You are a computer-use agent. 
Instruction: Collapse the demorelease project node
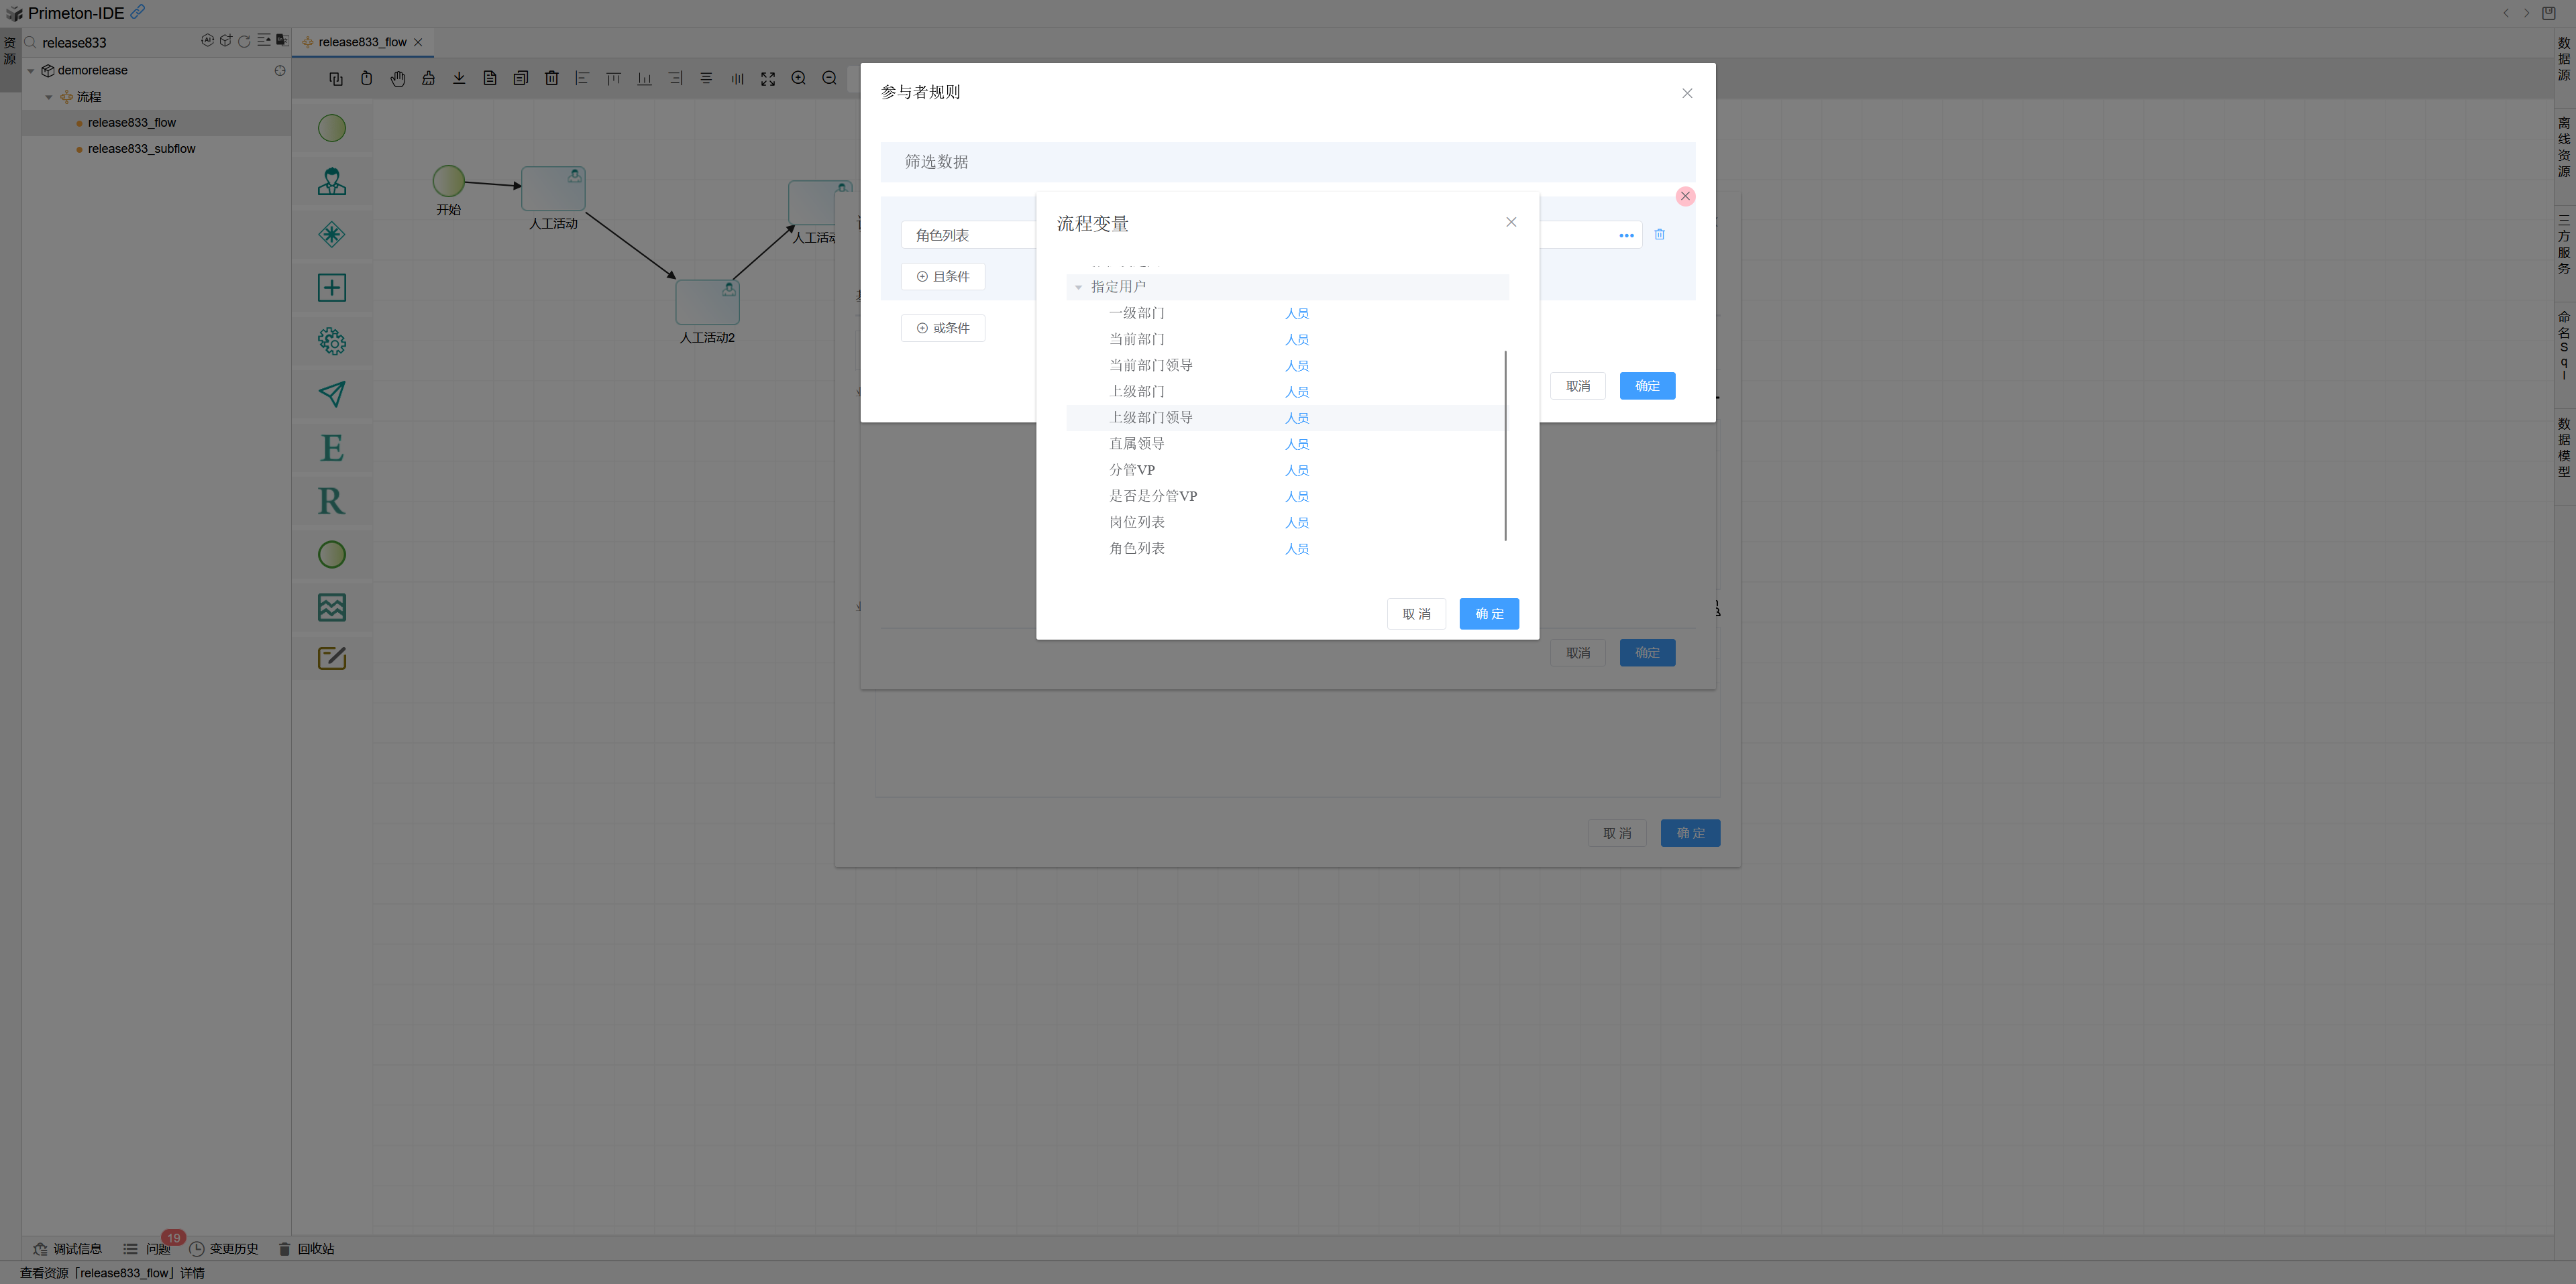pos(31,71)
